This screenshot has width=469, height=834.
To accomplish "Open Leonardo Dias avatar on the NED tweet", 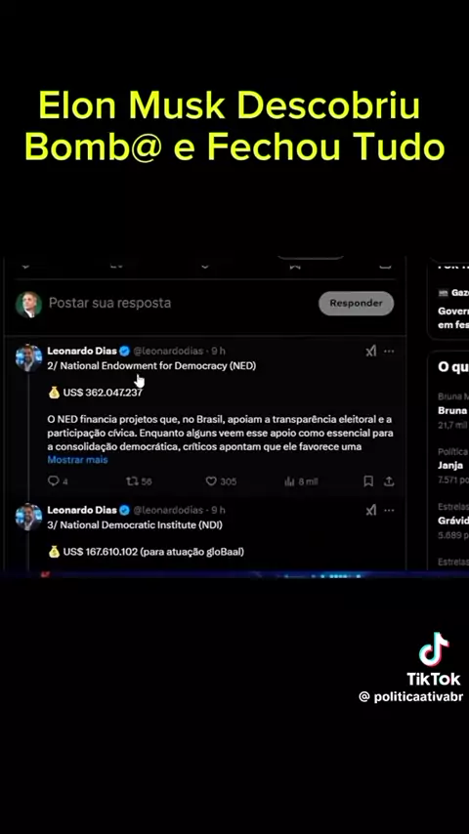I will [x=28, y=358].
